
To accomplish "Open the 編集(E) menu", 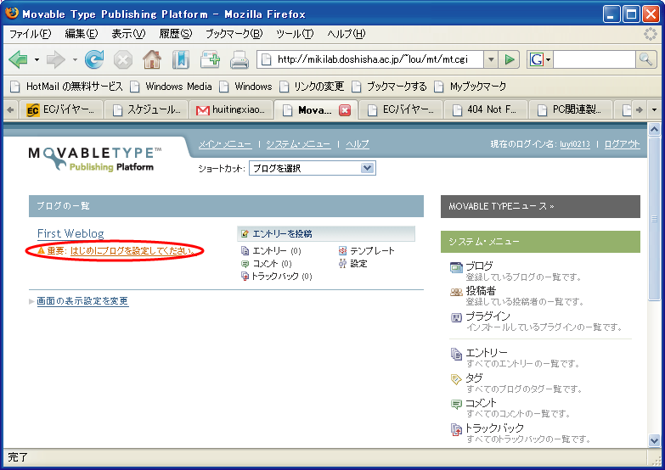I will pos(82,34).
